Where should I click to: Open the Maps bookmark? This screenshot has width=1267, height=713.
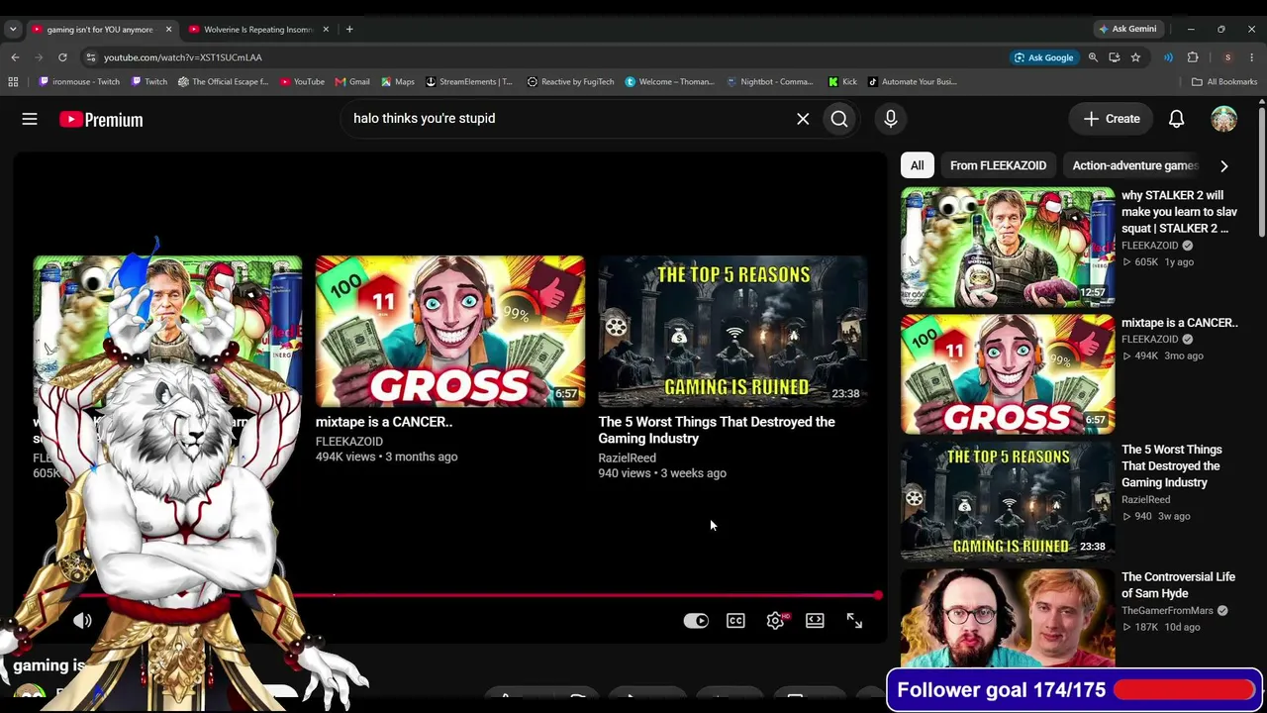pyautogui.click(x=397, y=82)
